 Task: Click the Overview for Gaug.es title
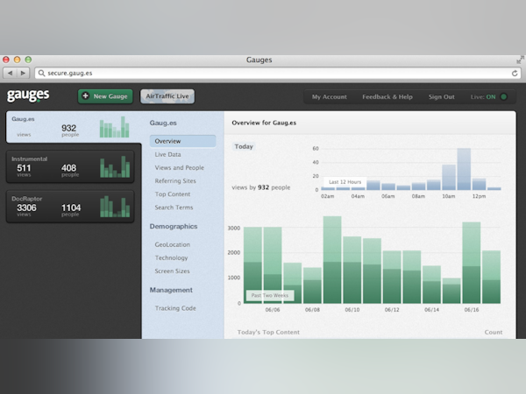point(264,123)
